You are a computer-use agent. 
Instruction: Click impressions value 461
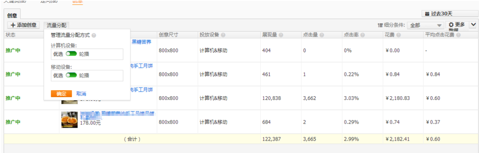pyautogui.click(x=266, y=74)
